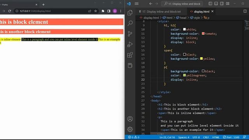The width and height of the screenshot is (249, 140).
Task: Click the minimap at editor right edge
Action: tap(247, 25)
